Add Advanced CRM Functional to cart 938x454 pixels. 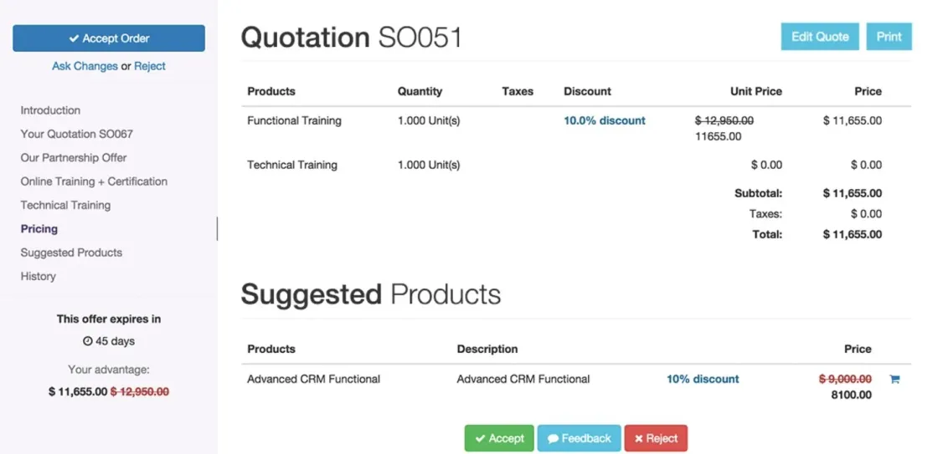pyautogui.click(x=894, y=379)
